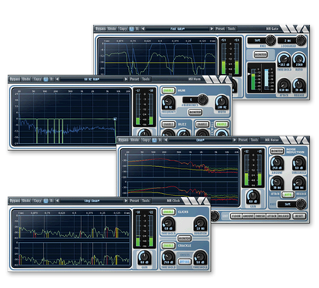Screen dimensions: 319x288
Task: Go to next preset in MR Hum
Action: pos(126,79)
